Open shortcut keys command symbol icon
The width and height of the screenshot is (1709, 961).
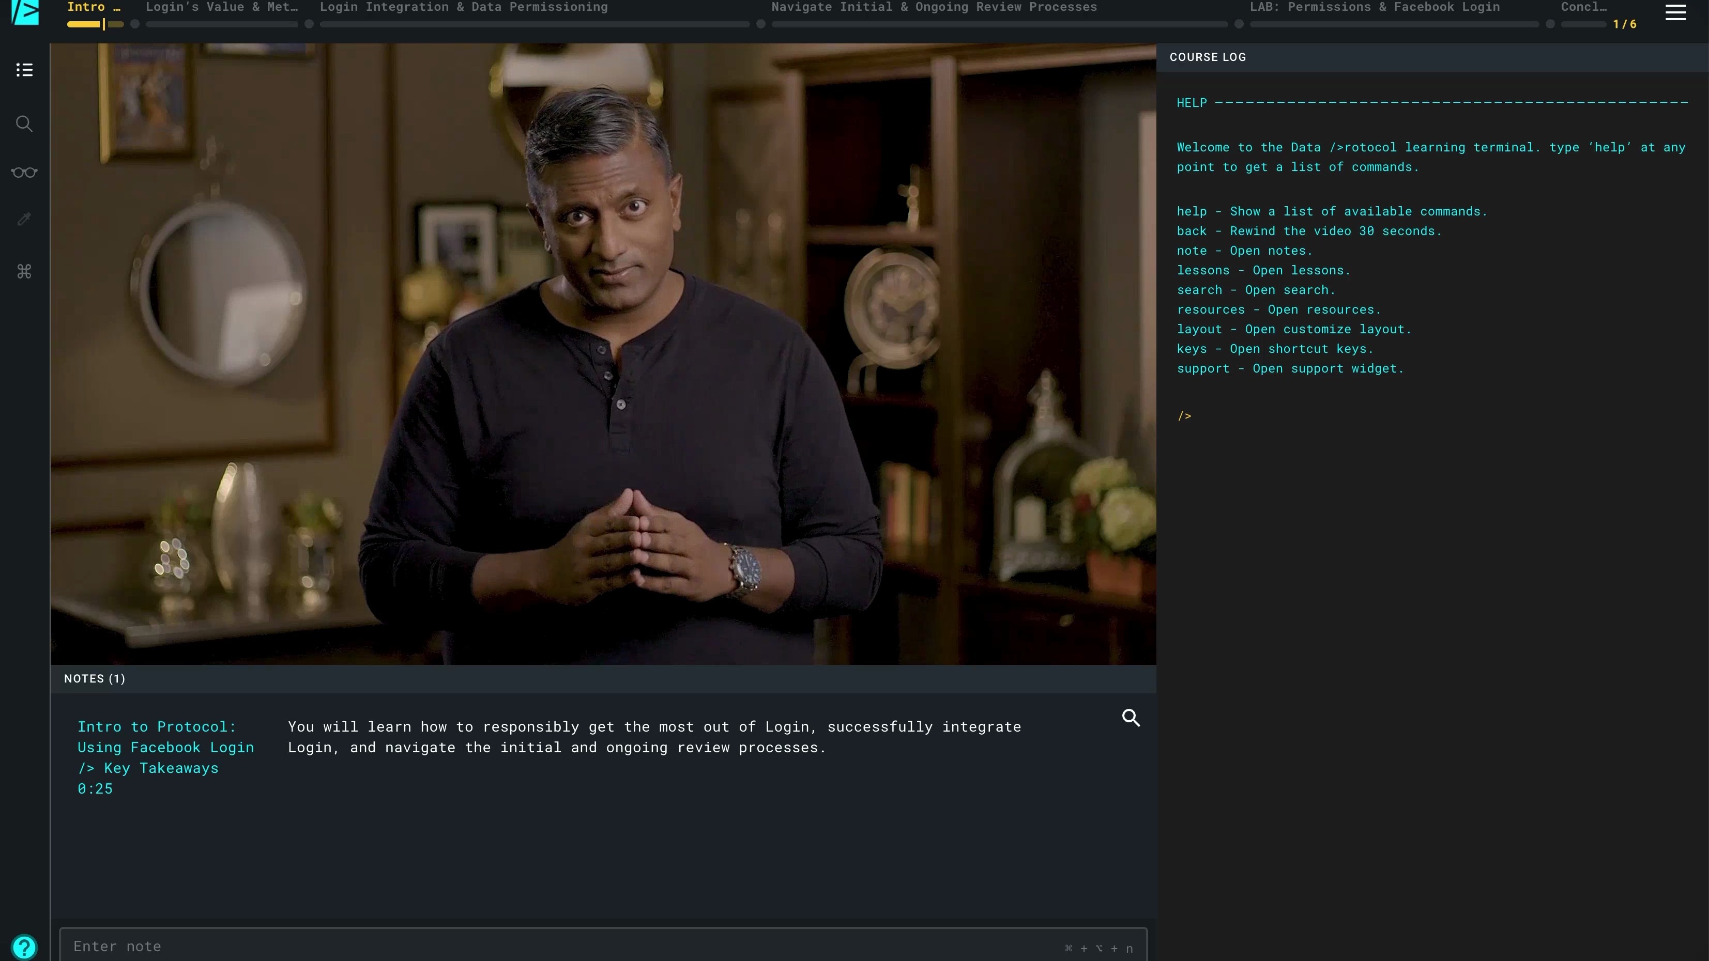pyautogui.click(x=24, y=271)
